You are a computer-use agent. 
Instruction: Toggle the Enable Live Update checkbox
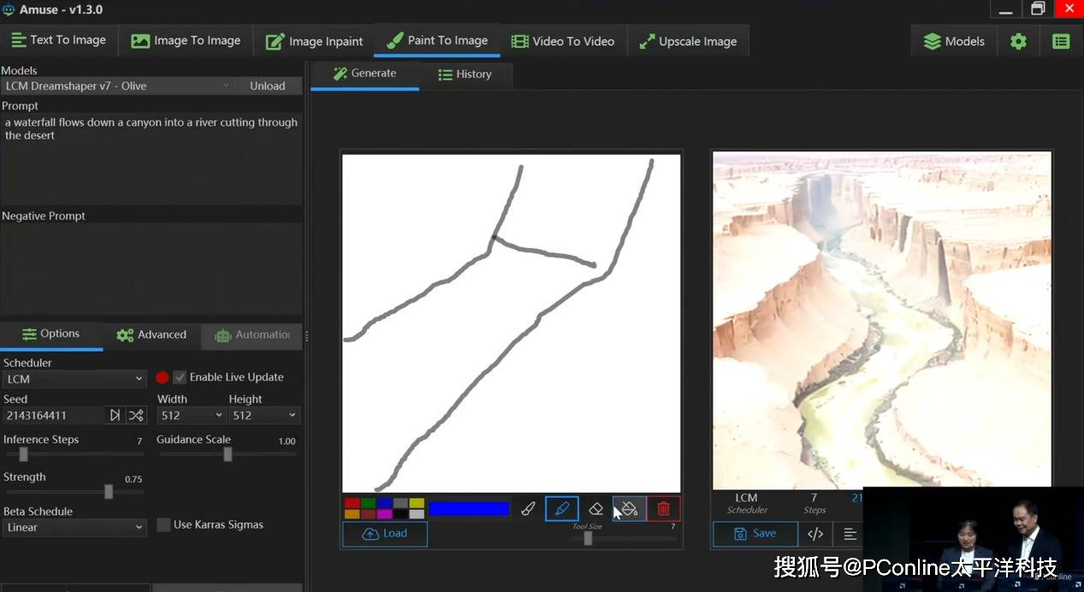click(x=180, y=377)
